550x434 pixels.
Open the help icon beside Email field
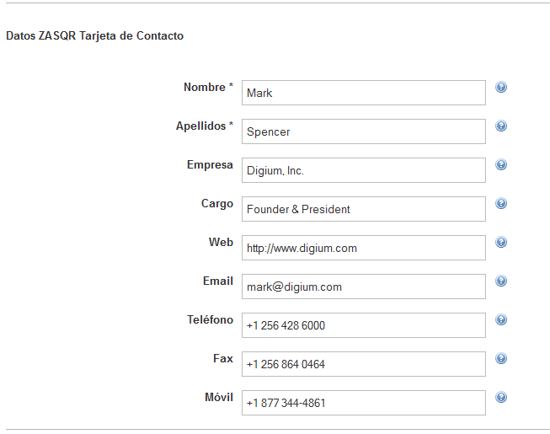point(501,281)
